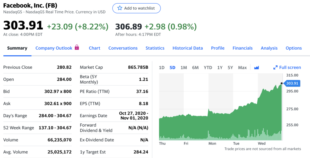Click the Forward Dividend & Yield label

point(96,128)
